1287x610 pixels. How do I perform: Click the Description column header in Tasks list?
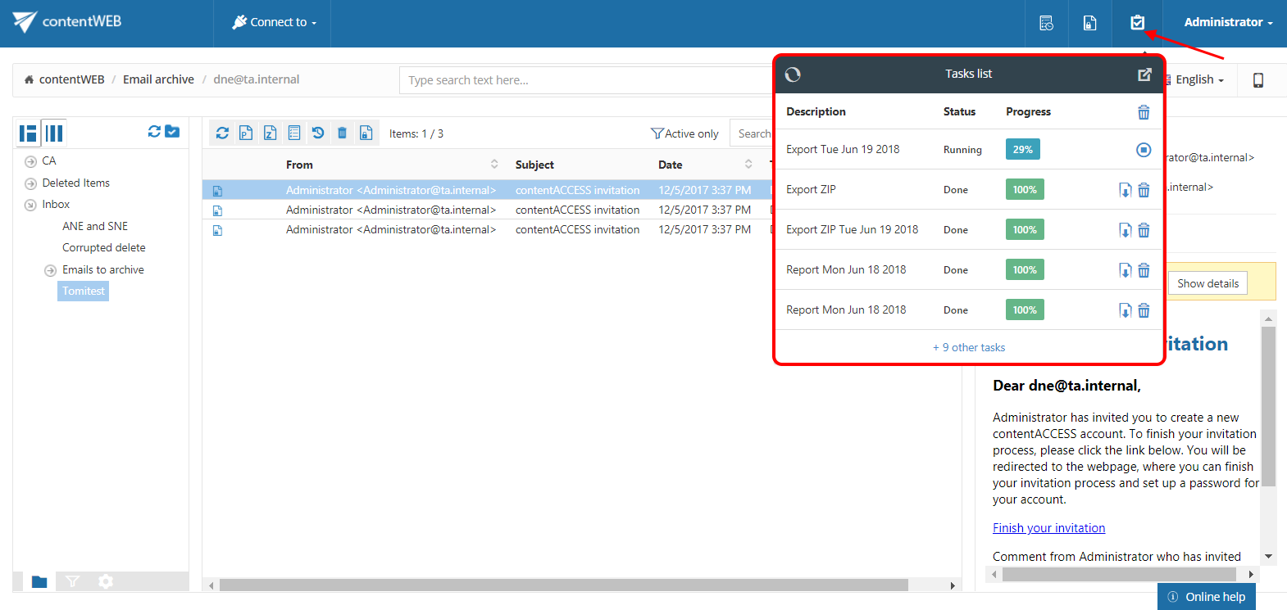[816, 111]
